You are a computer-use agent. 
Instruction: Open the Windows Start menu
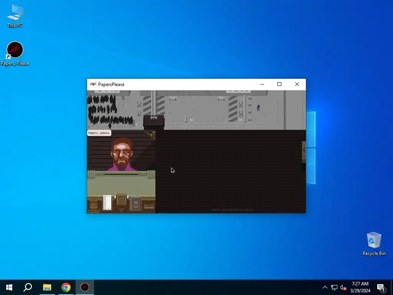pyautogui.click(x=9, y=287)
